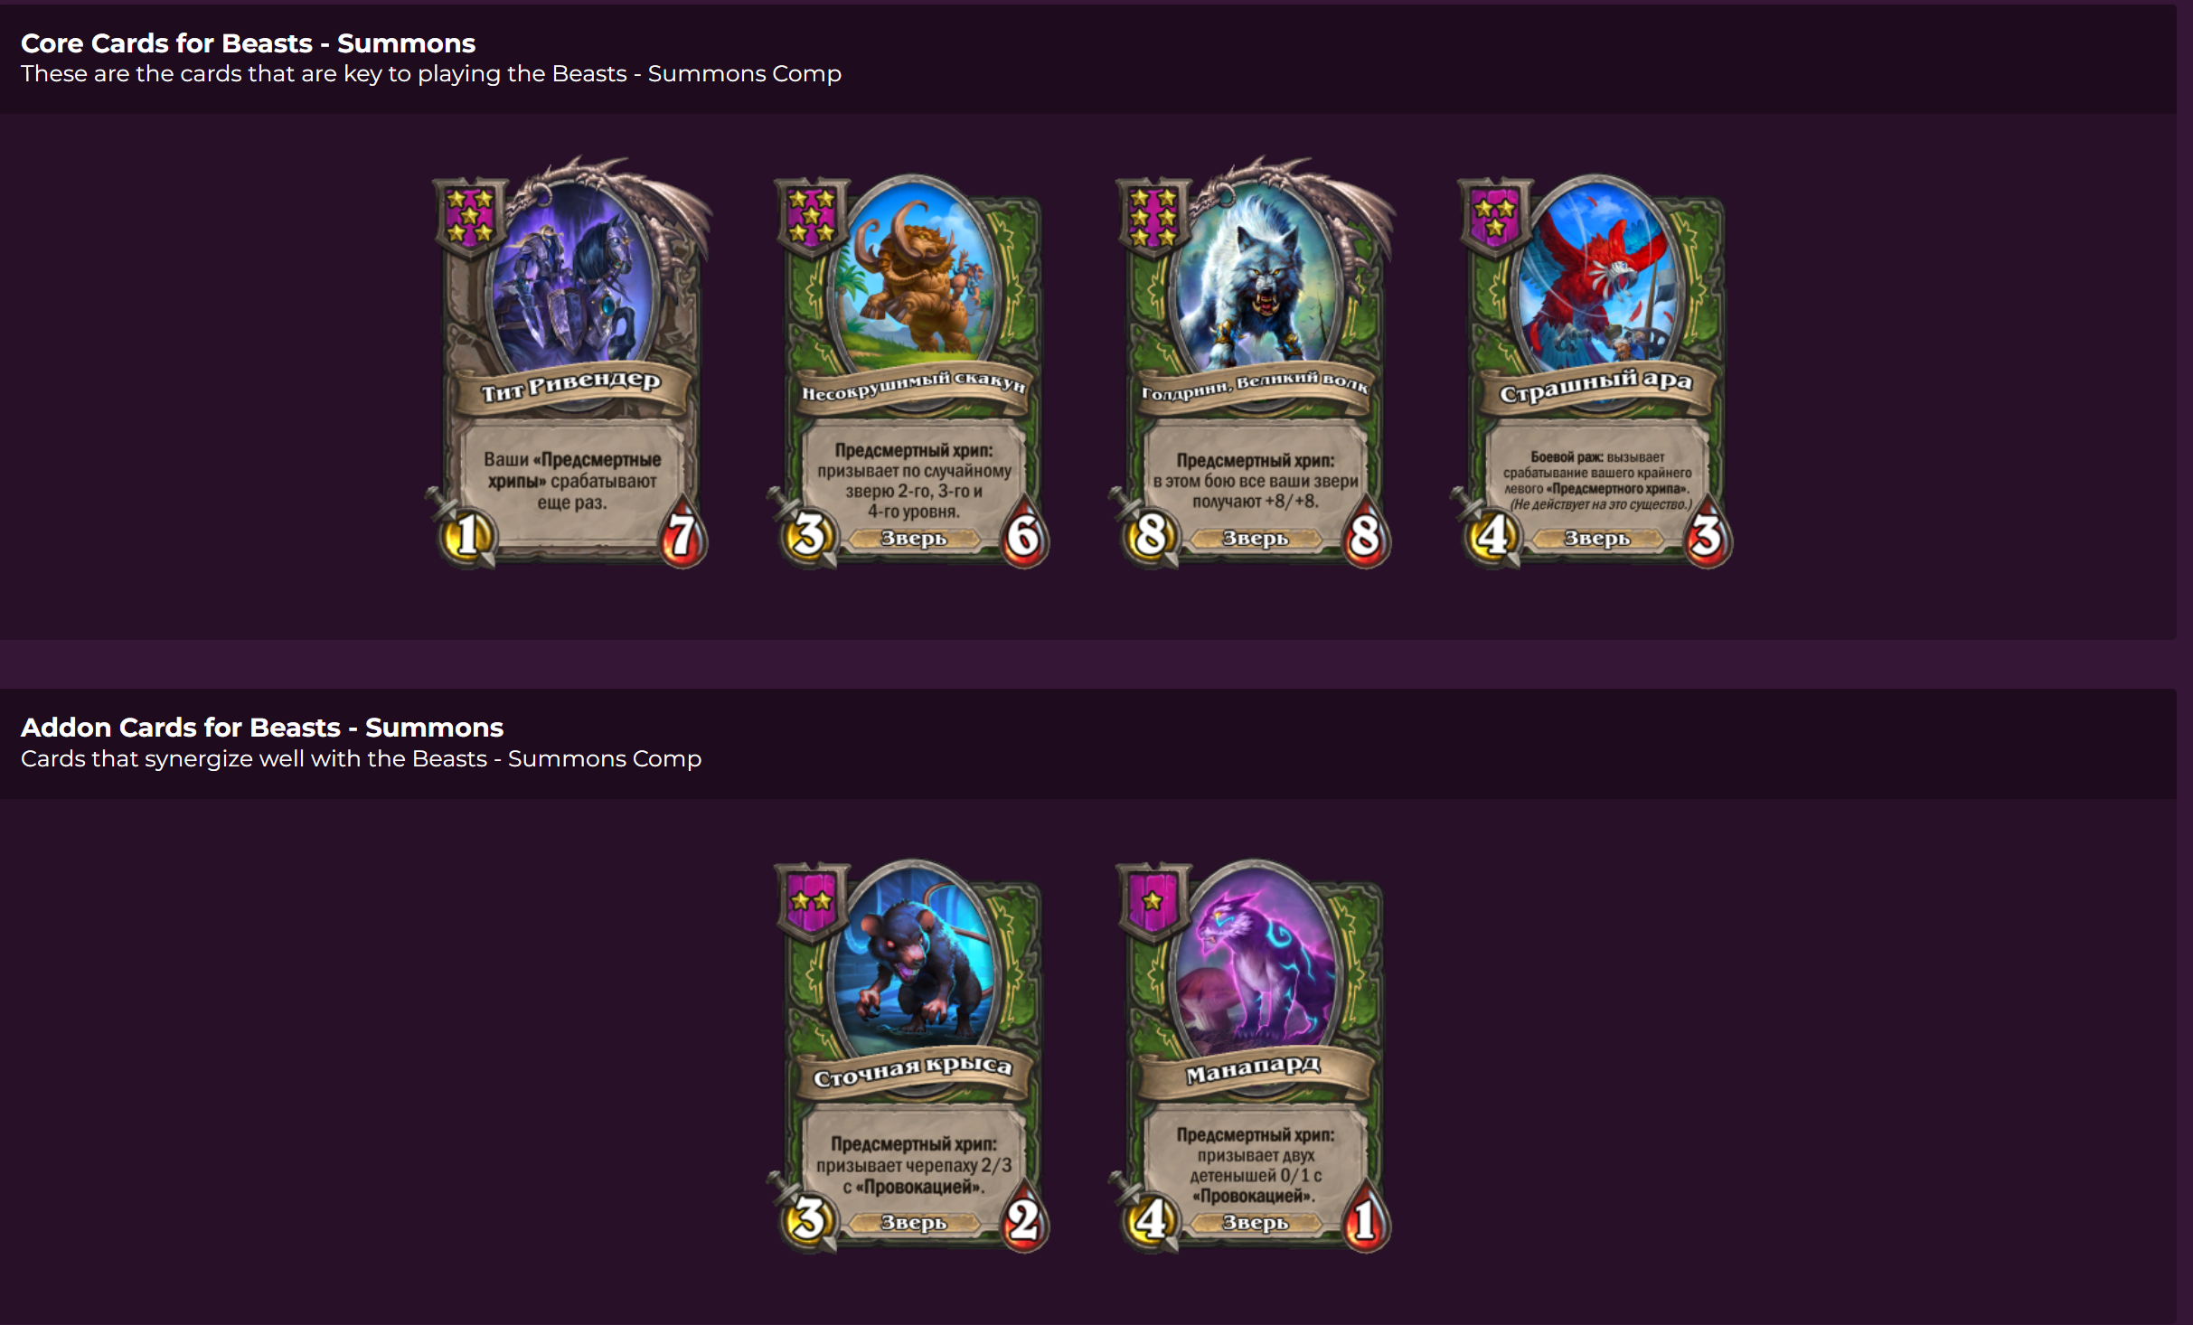The image size is (2193, 1325).
Task: Click the Зверь tag on Страшный ара
Action: tap(1596, 539)
